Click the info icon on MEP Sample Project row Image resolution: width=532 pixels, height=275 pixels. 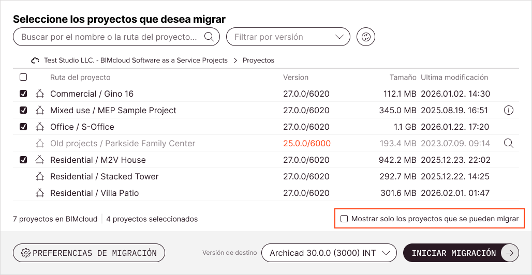click(x=508, y=110)
